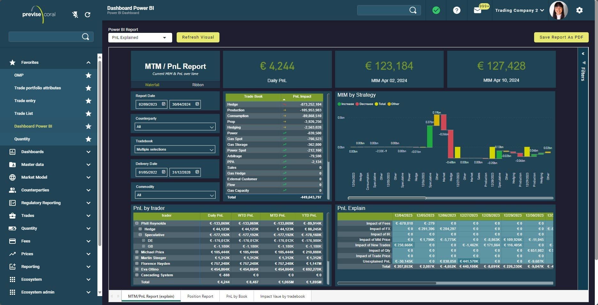Image resolution: width=598 pixels, height=305 pixels.
Task: Open the Market Model globe icon
Action: click(13, 177)
